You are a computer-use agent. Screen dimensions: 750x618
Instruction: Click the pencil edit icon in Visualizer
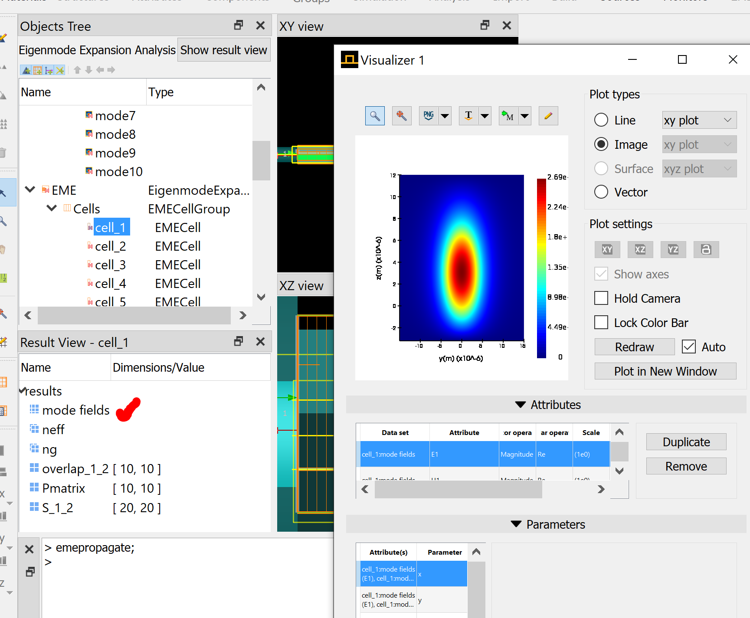pos(548,116)
